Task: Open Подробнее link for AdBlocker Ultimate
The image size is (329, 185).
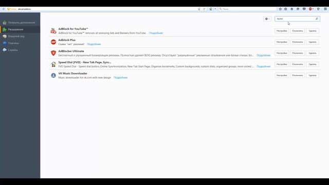Action: (x=264, y=55)
